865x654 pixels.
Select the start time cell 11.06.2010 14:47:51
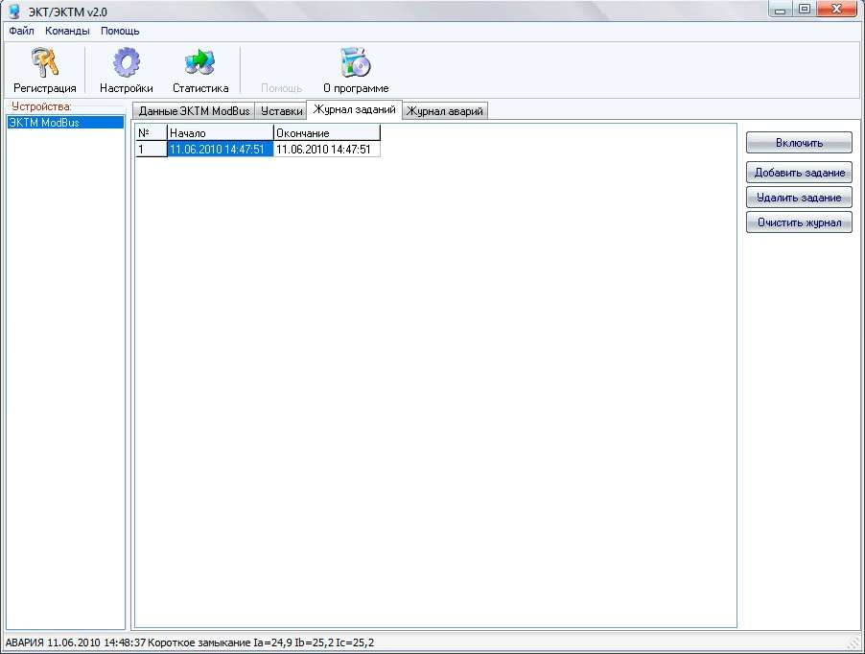pos(221,149)
